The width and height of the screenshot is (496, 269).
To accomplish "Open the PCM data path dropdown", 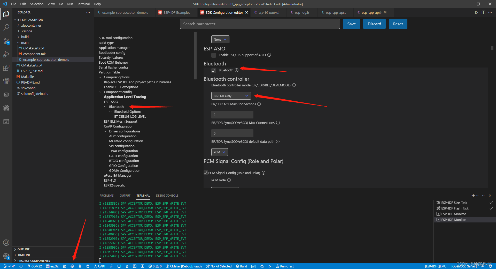I will click(x=219, y=152).
